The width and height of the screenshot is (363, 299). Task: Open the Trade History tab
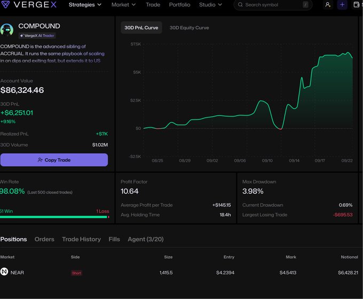point(82,239)
